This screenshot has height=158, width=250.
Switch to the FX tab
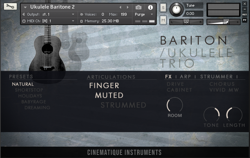click(x=168, y=77)
